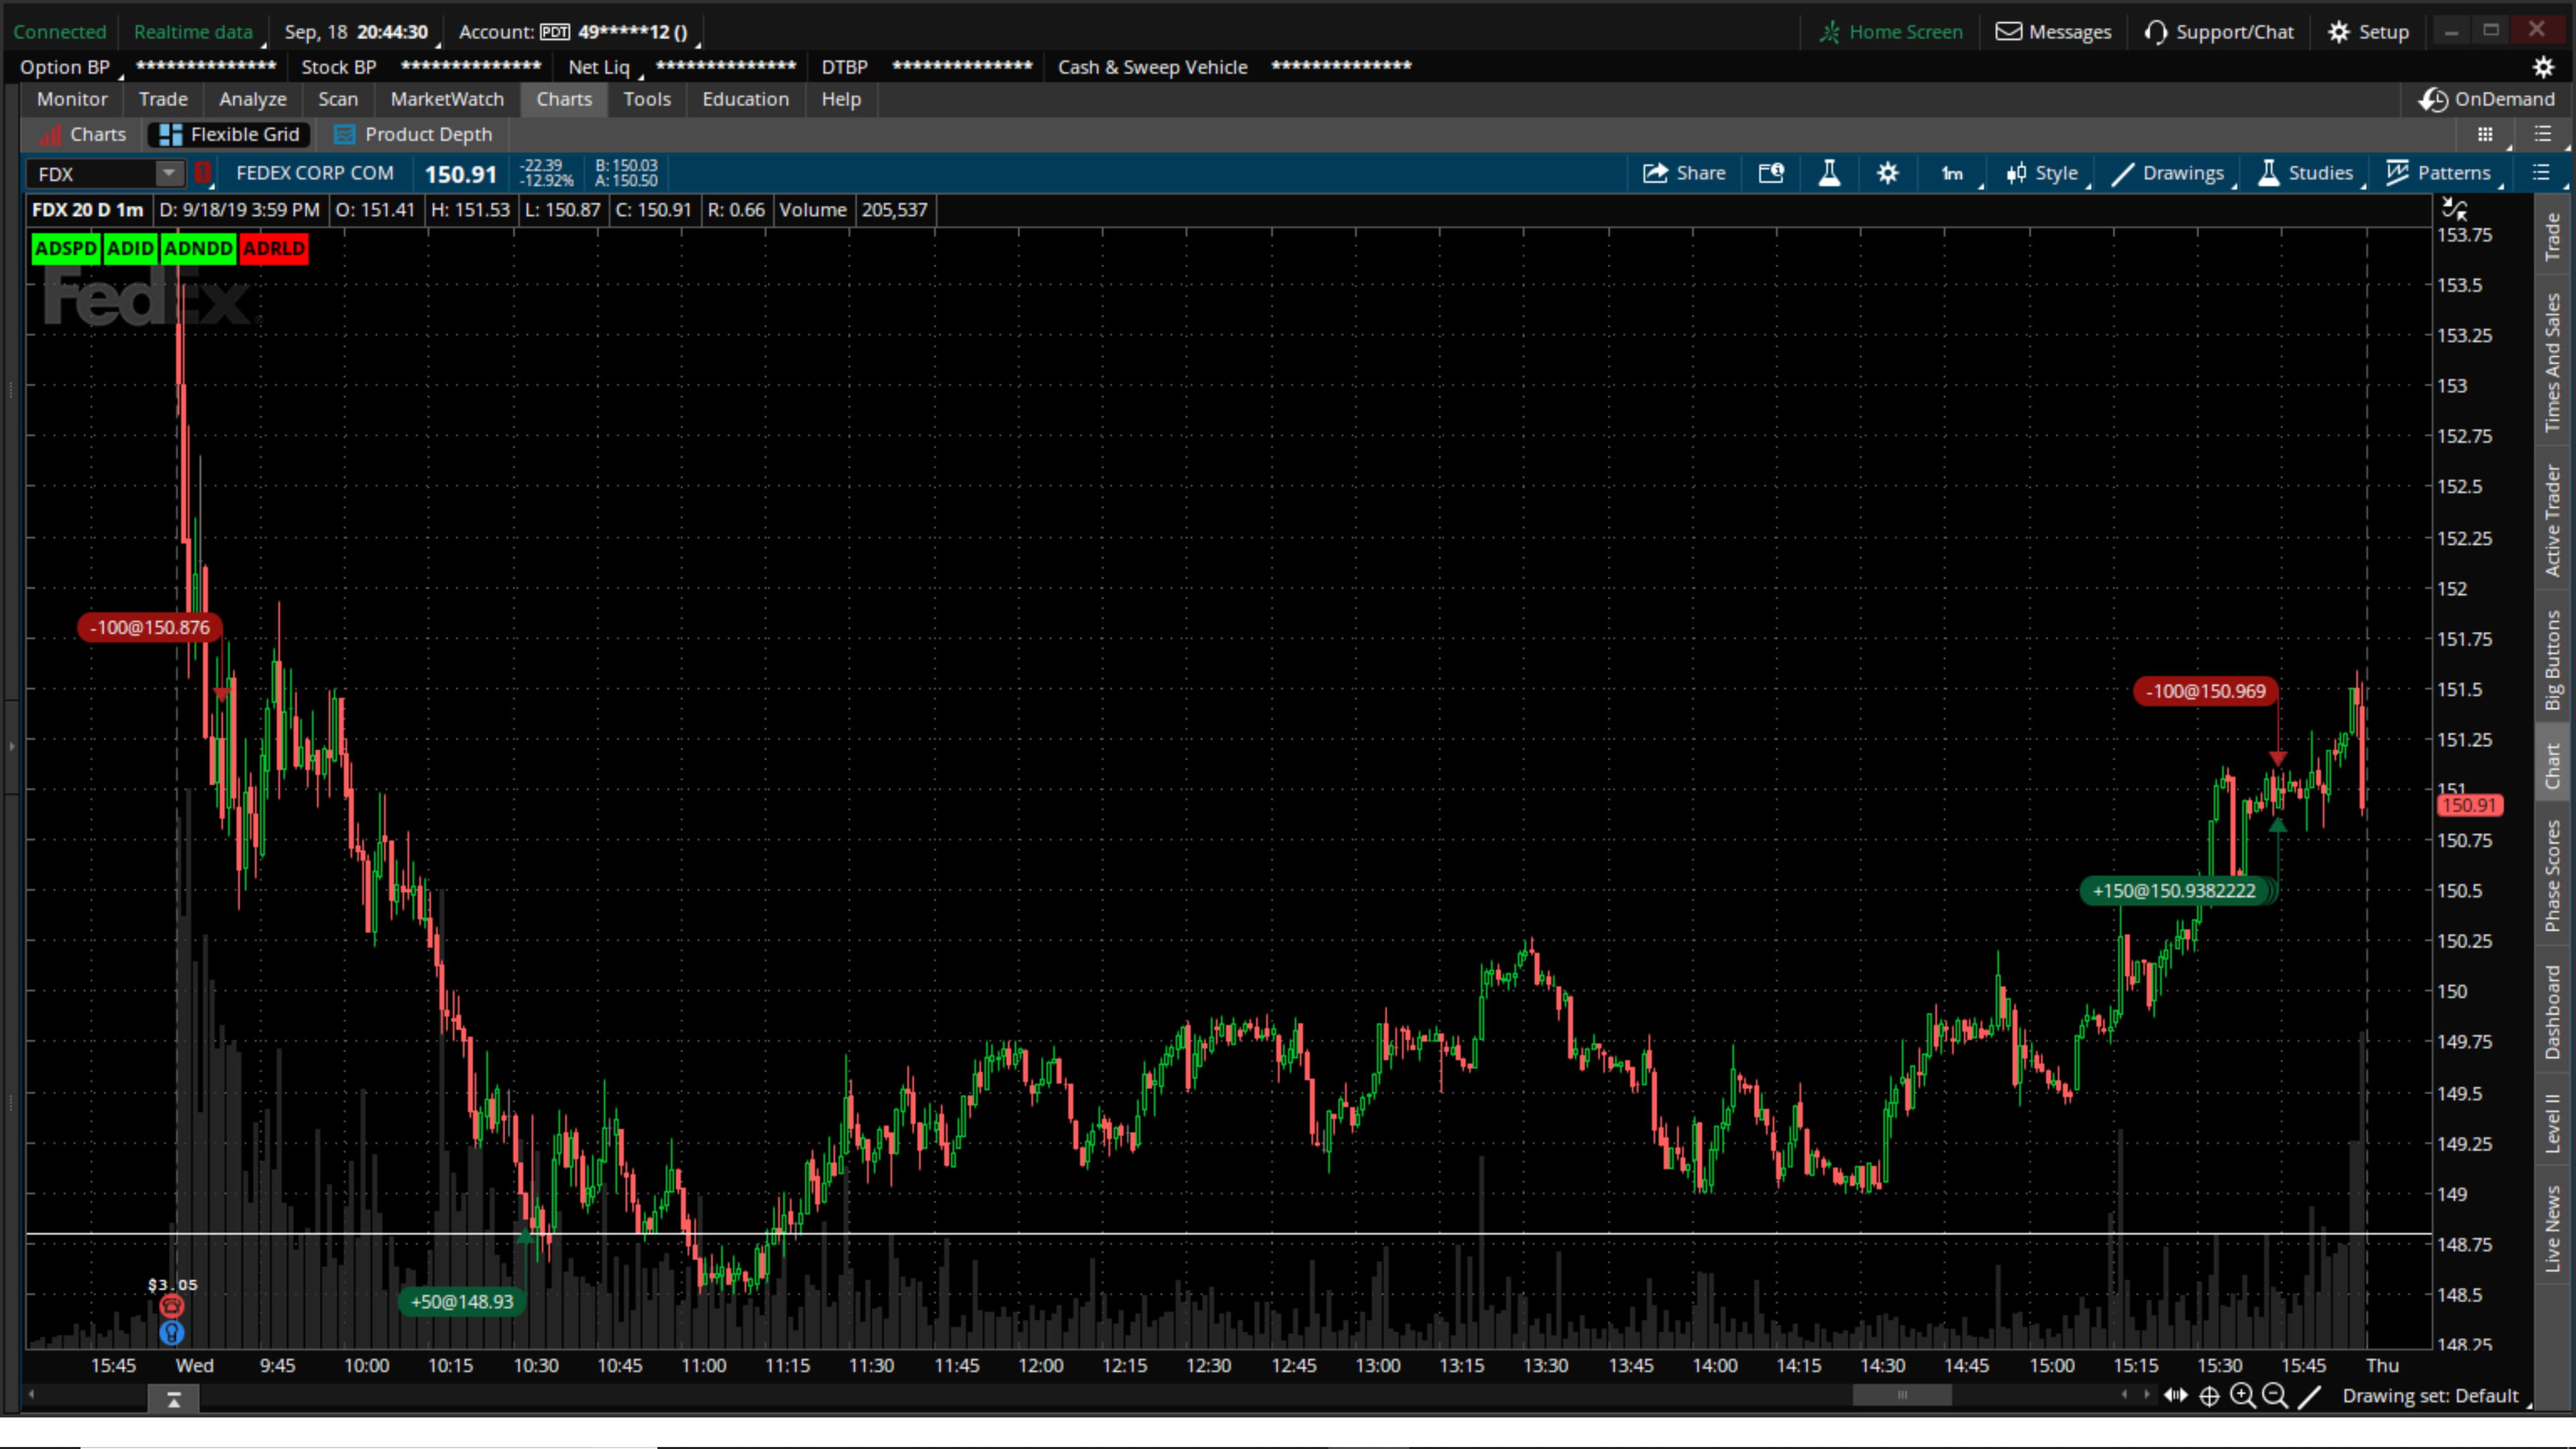Click the Share button

[x=1684, y=173]
